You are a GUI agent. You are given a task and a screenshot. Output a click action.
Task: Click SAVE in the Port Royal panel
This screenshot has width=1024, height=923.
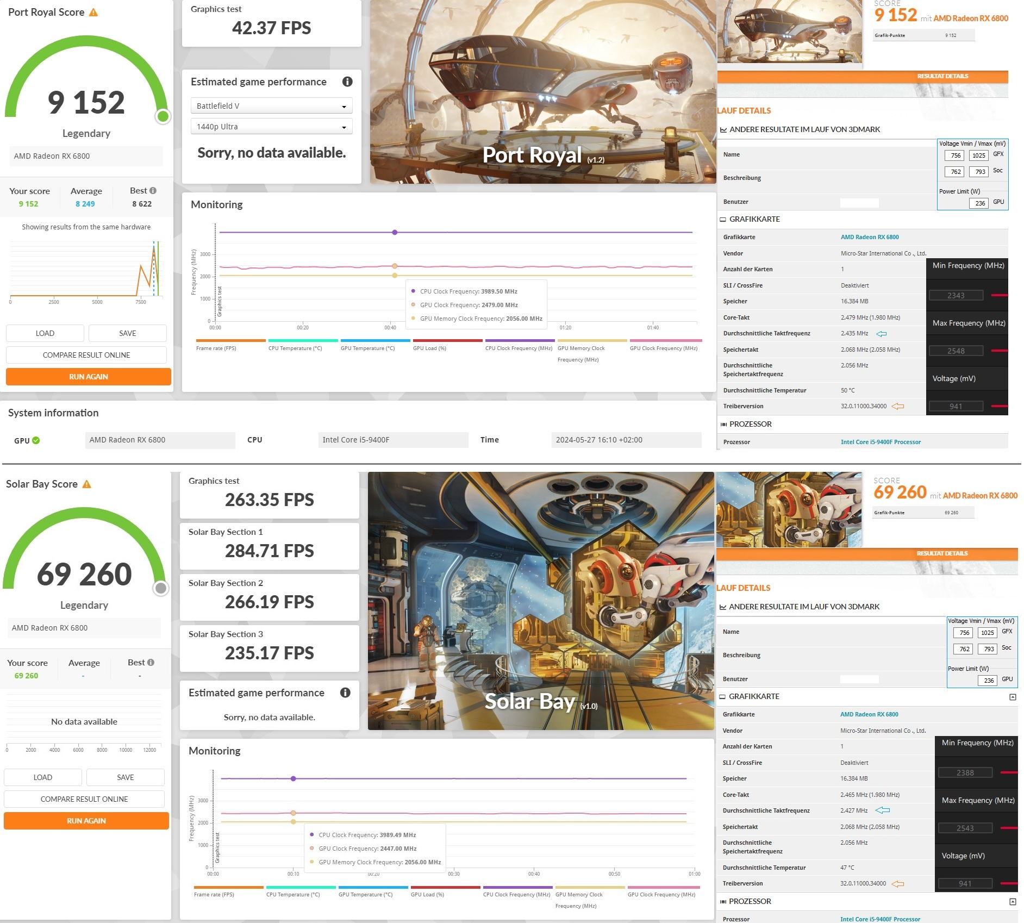tap(128, 333)
